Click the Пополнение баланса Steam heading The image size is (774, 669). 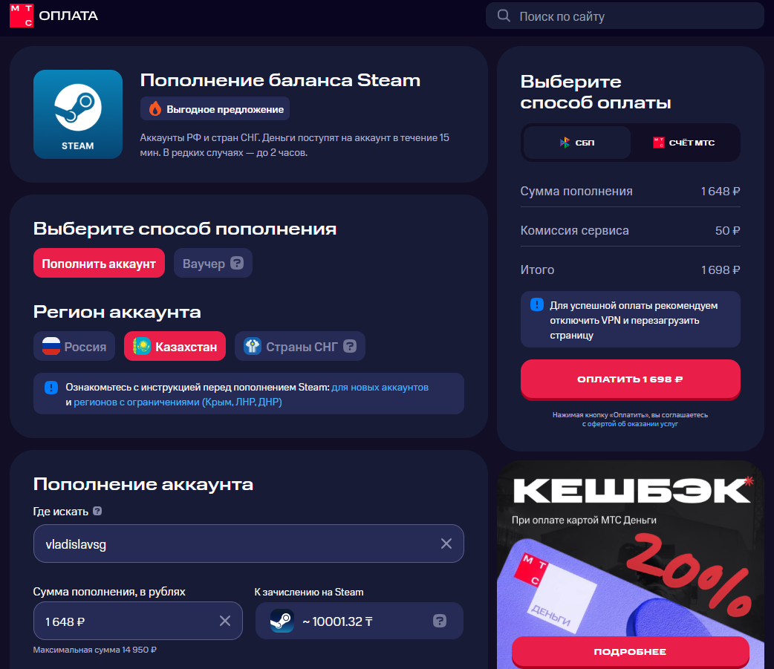(280, 80)
